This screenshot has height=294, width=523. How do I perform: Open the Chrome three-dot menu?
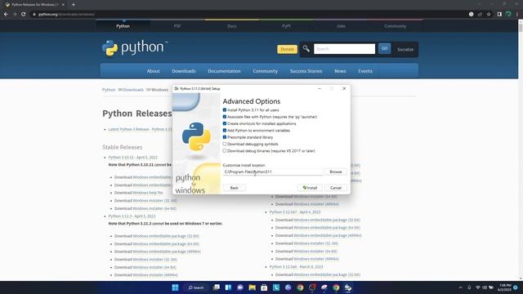[517, 15]
